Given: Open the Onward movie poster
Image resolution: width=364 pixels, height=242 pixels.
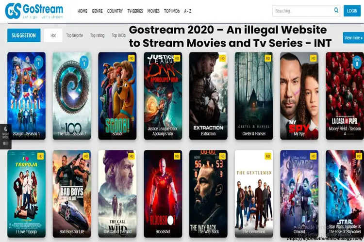Looking at the screenshot, I should (299, 194).
